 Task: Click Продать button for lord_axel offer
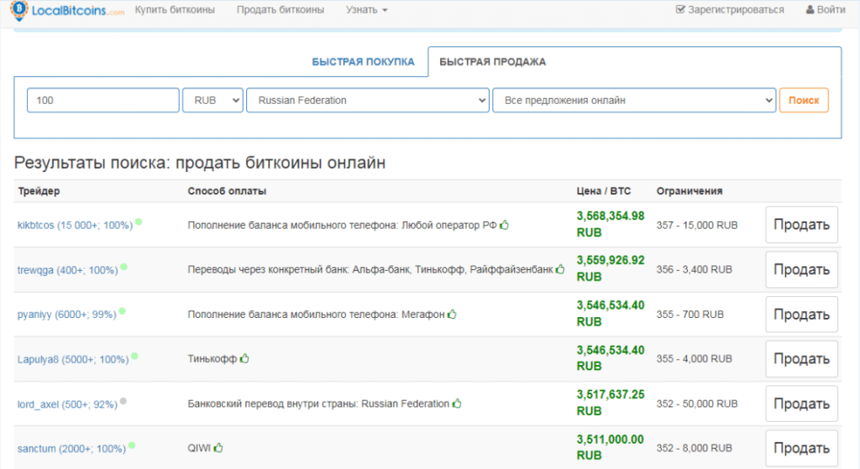(801, 404)
